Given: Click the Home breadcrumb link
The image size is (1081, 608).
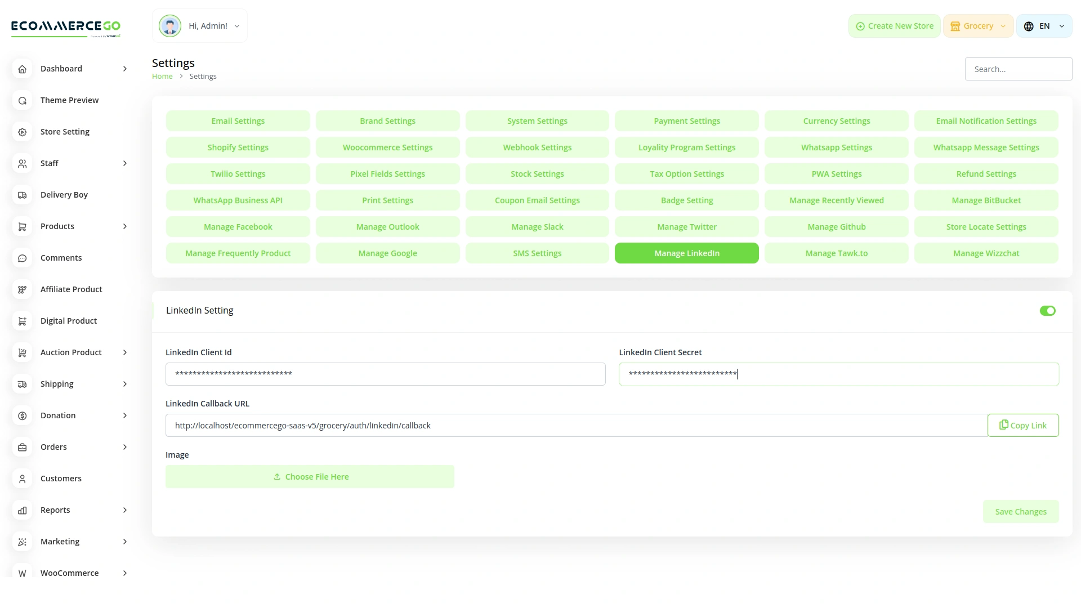Looking at the screenshot, I should coord(162,77).
